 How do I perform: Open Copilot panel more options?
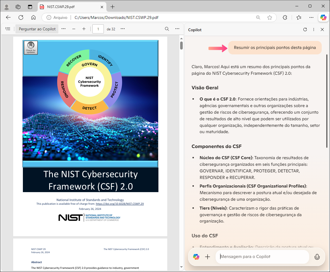click(x=314, y=30)
